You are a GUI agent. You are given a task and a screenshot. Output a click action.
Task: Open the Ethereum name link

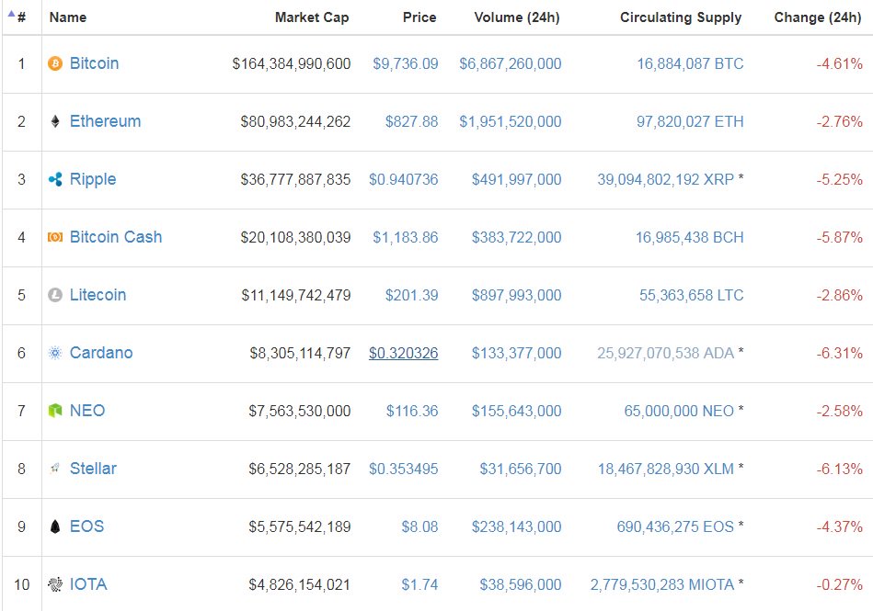coord(105,121)
